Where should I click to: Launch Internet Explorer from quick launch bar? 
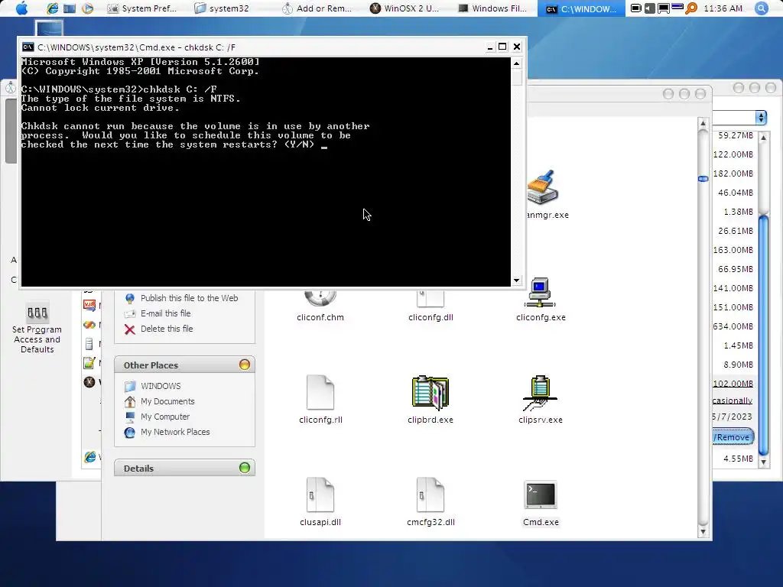[53, 8]
